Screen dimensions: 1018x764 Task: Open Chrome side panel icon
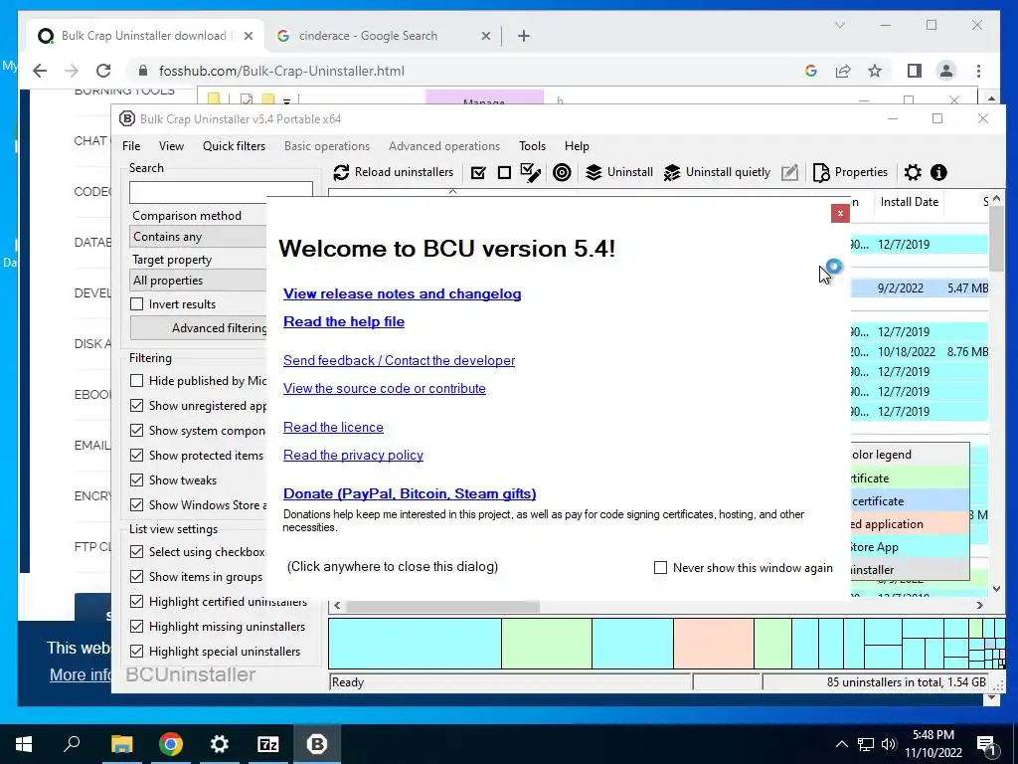click(915, 71)
